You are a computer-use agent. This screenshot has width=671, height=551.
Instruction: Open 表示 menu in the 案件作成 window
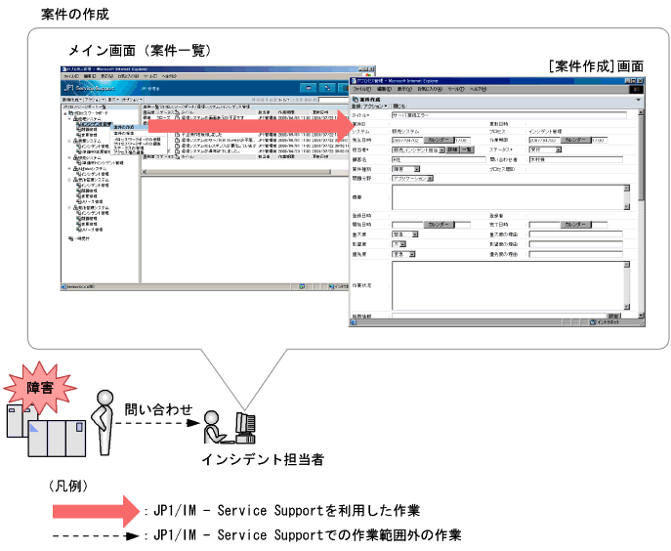pos(404,90)
